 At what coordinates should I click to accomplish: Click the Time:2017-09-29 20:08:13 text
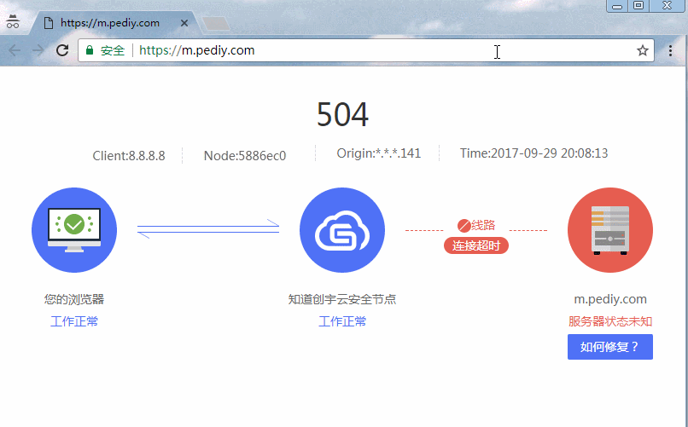point(533,153)
